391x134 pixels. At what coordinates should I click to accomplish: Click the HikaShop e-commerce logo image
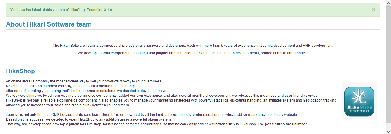[x=359, y=101]
